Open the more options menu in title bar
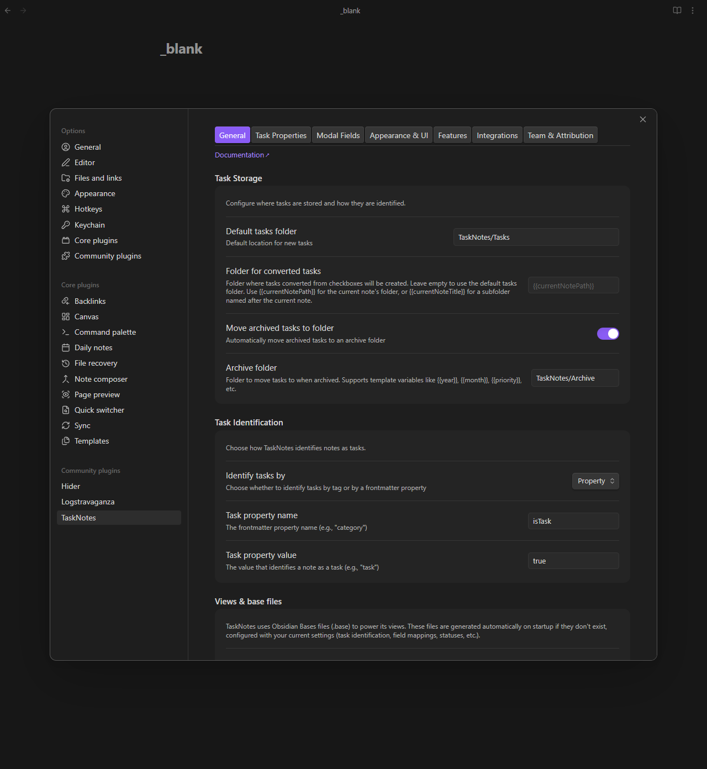Screen dimensions: 707x769 [x=692, y=10]
